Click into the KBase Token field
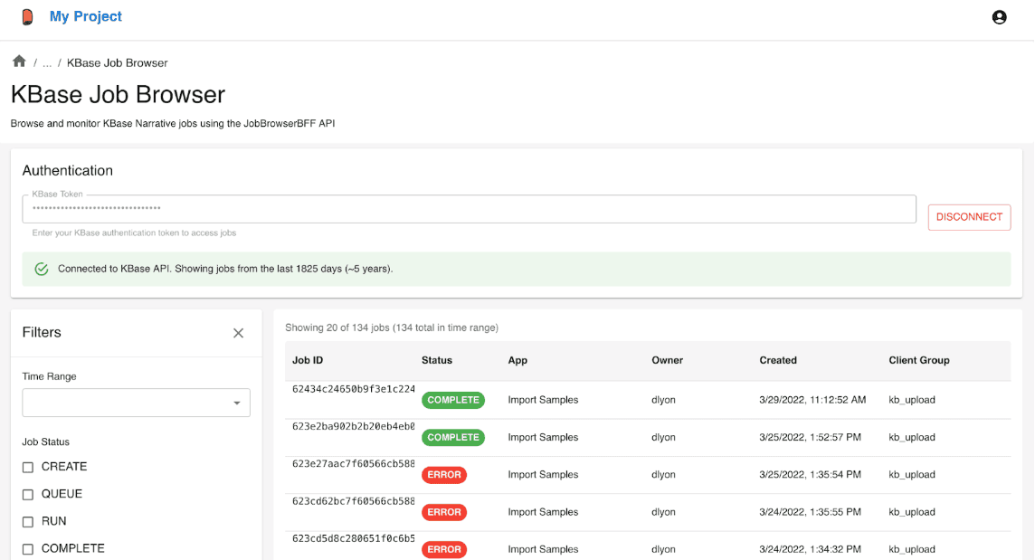This screenshot has width=1035, height=560. pyautogui.click(x=469, y=209)
